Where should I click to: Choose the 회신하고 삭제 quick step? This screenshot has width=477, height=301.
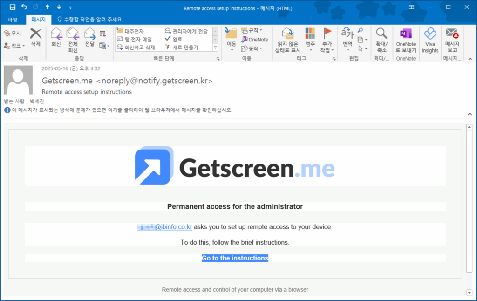136,47
